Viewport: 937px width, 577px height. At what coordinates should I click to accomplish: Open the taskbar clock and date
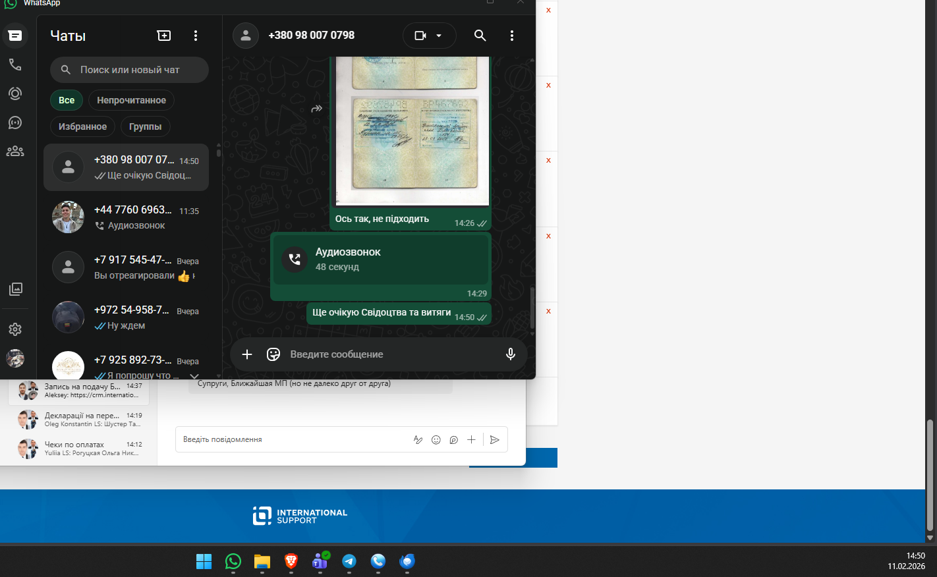pos(906,561)
